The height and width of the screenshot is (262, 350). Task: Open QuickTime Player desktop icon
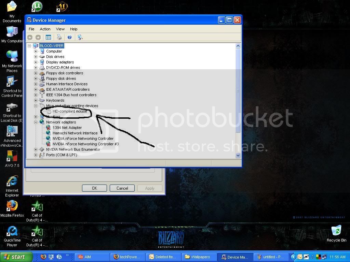point(12,236)
